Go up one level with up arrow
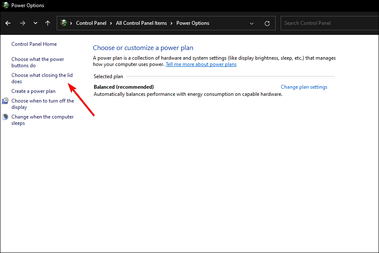The image size is (379, 253). tap(47, 23)
